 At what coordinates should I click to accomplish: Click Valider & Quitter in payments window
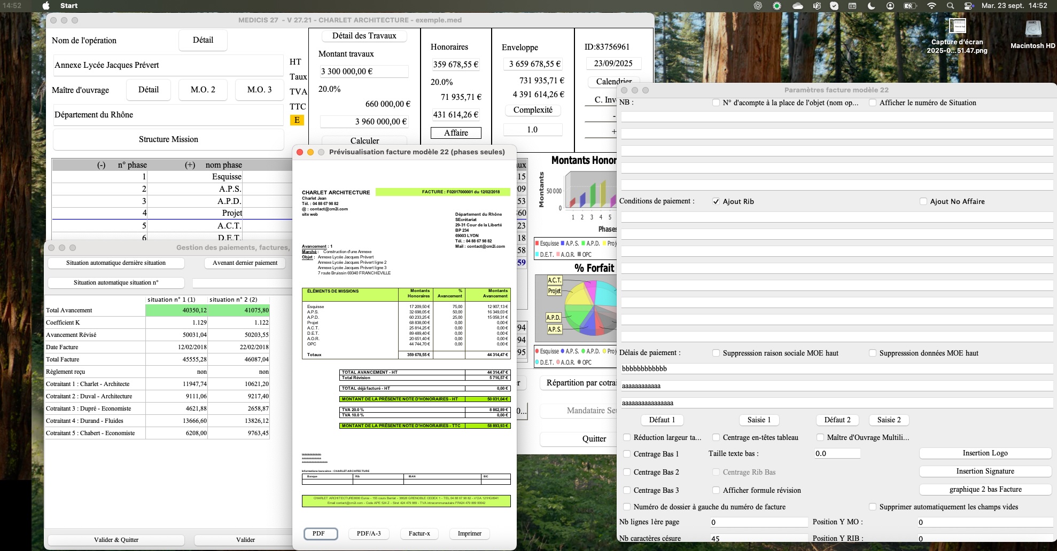coord(116,540)
